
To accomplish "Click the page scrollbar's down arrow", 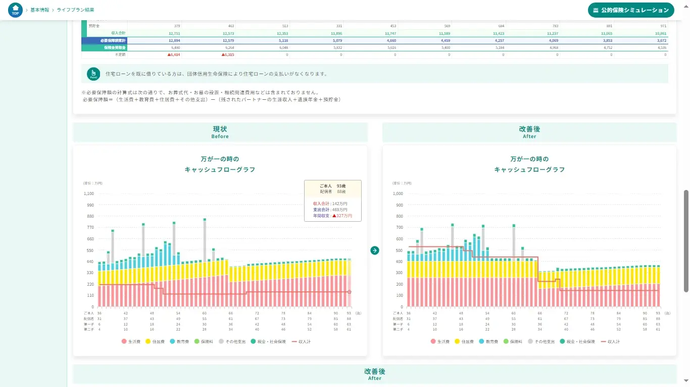I will point(686,381).
